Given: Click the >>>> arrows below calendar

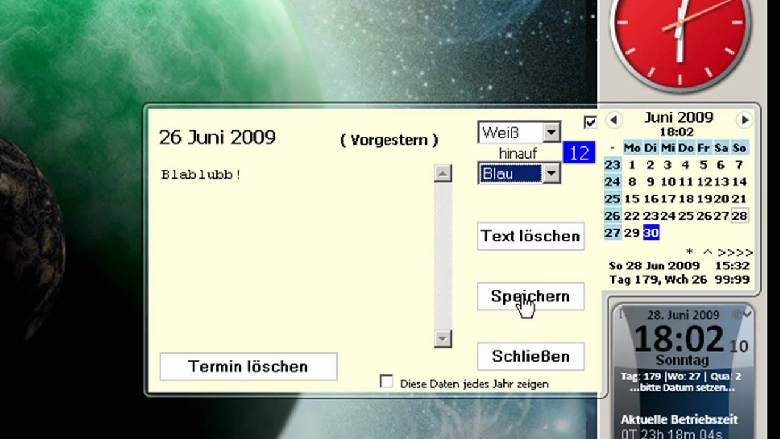Looking at the screenshot, I should pos(735,252).
